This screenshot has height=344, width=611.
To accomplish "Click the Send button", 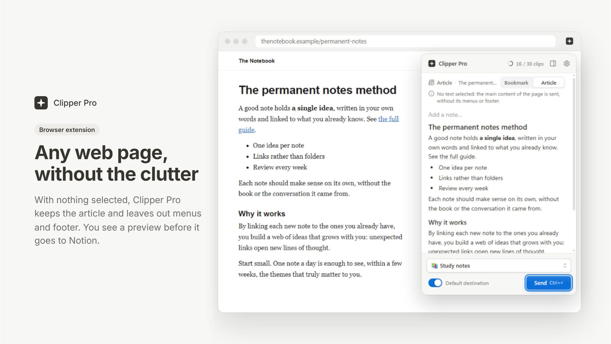I will tap(548, 283).
